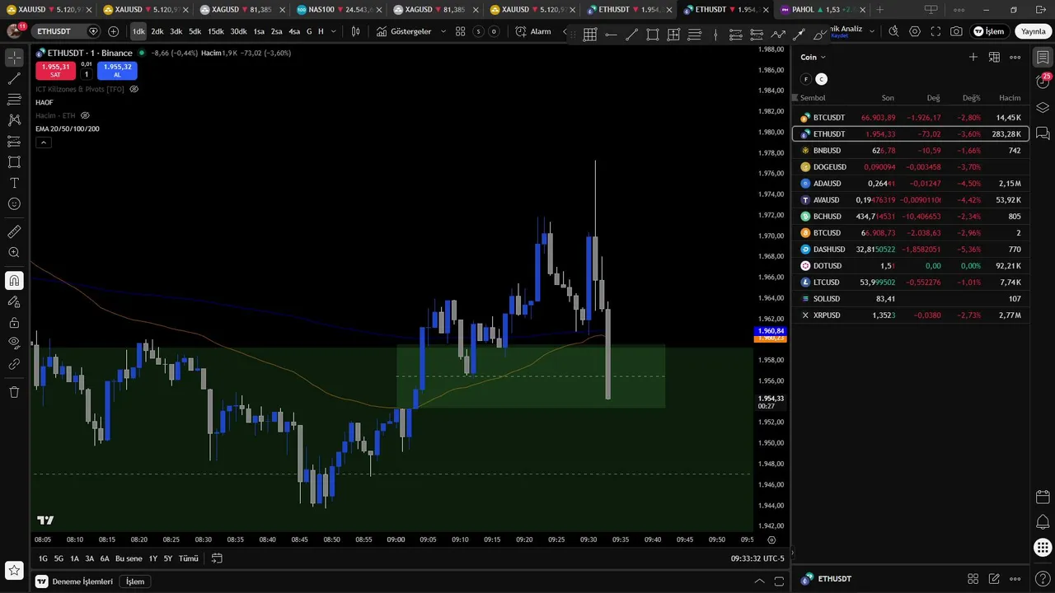Add a compare symbol with plus icon
Viewport: 1055px width, 593px height.
point(113,31)
